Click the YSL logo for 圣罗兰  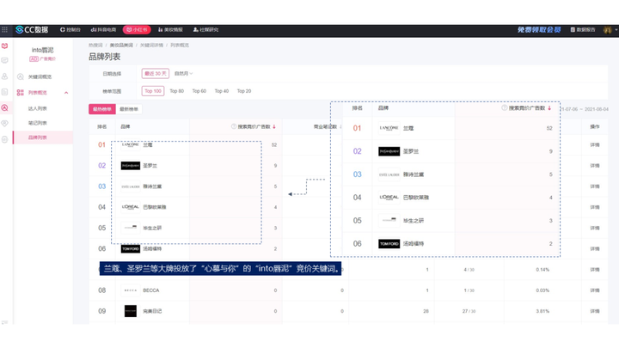pos(131,166)
